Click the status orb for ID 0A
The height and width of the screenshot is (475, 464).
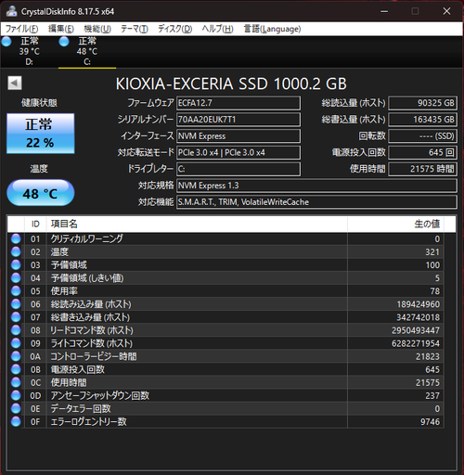16,356
